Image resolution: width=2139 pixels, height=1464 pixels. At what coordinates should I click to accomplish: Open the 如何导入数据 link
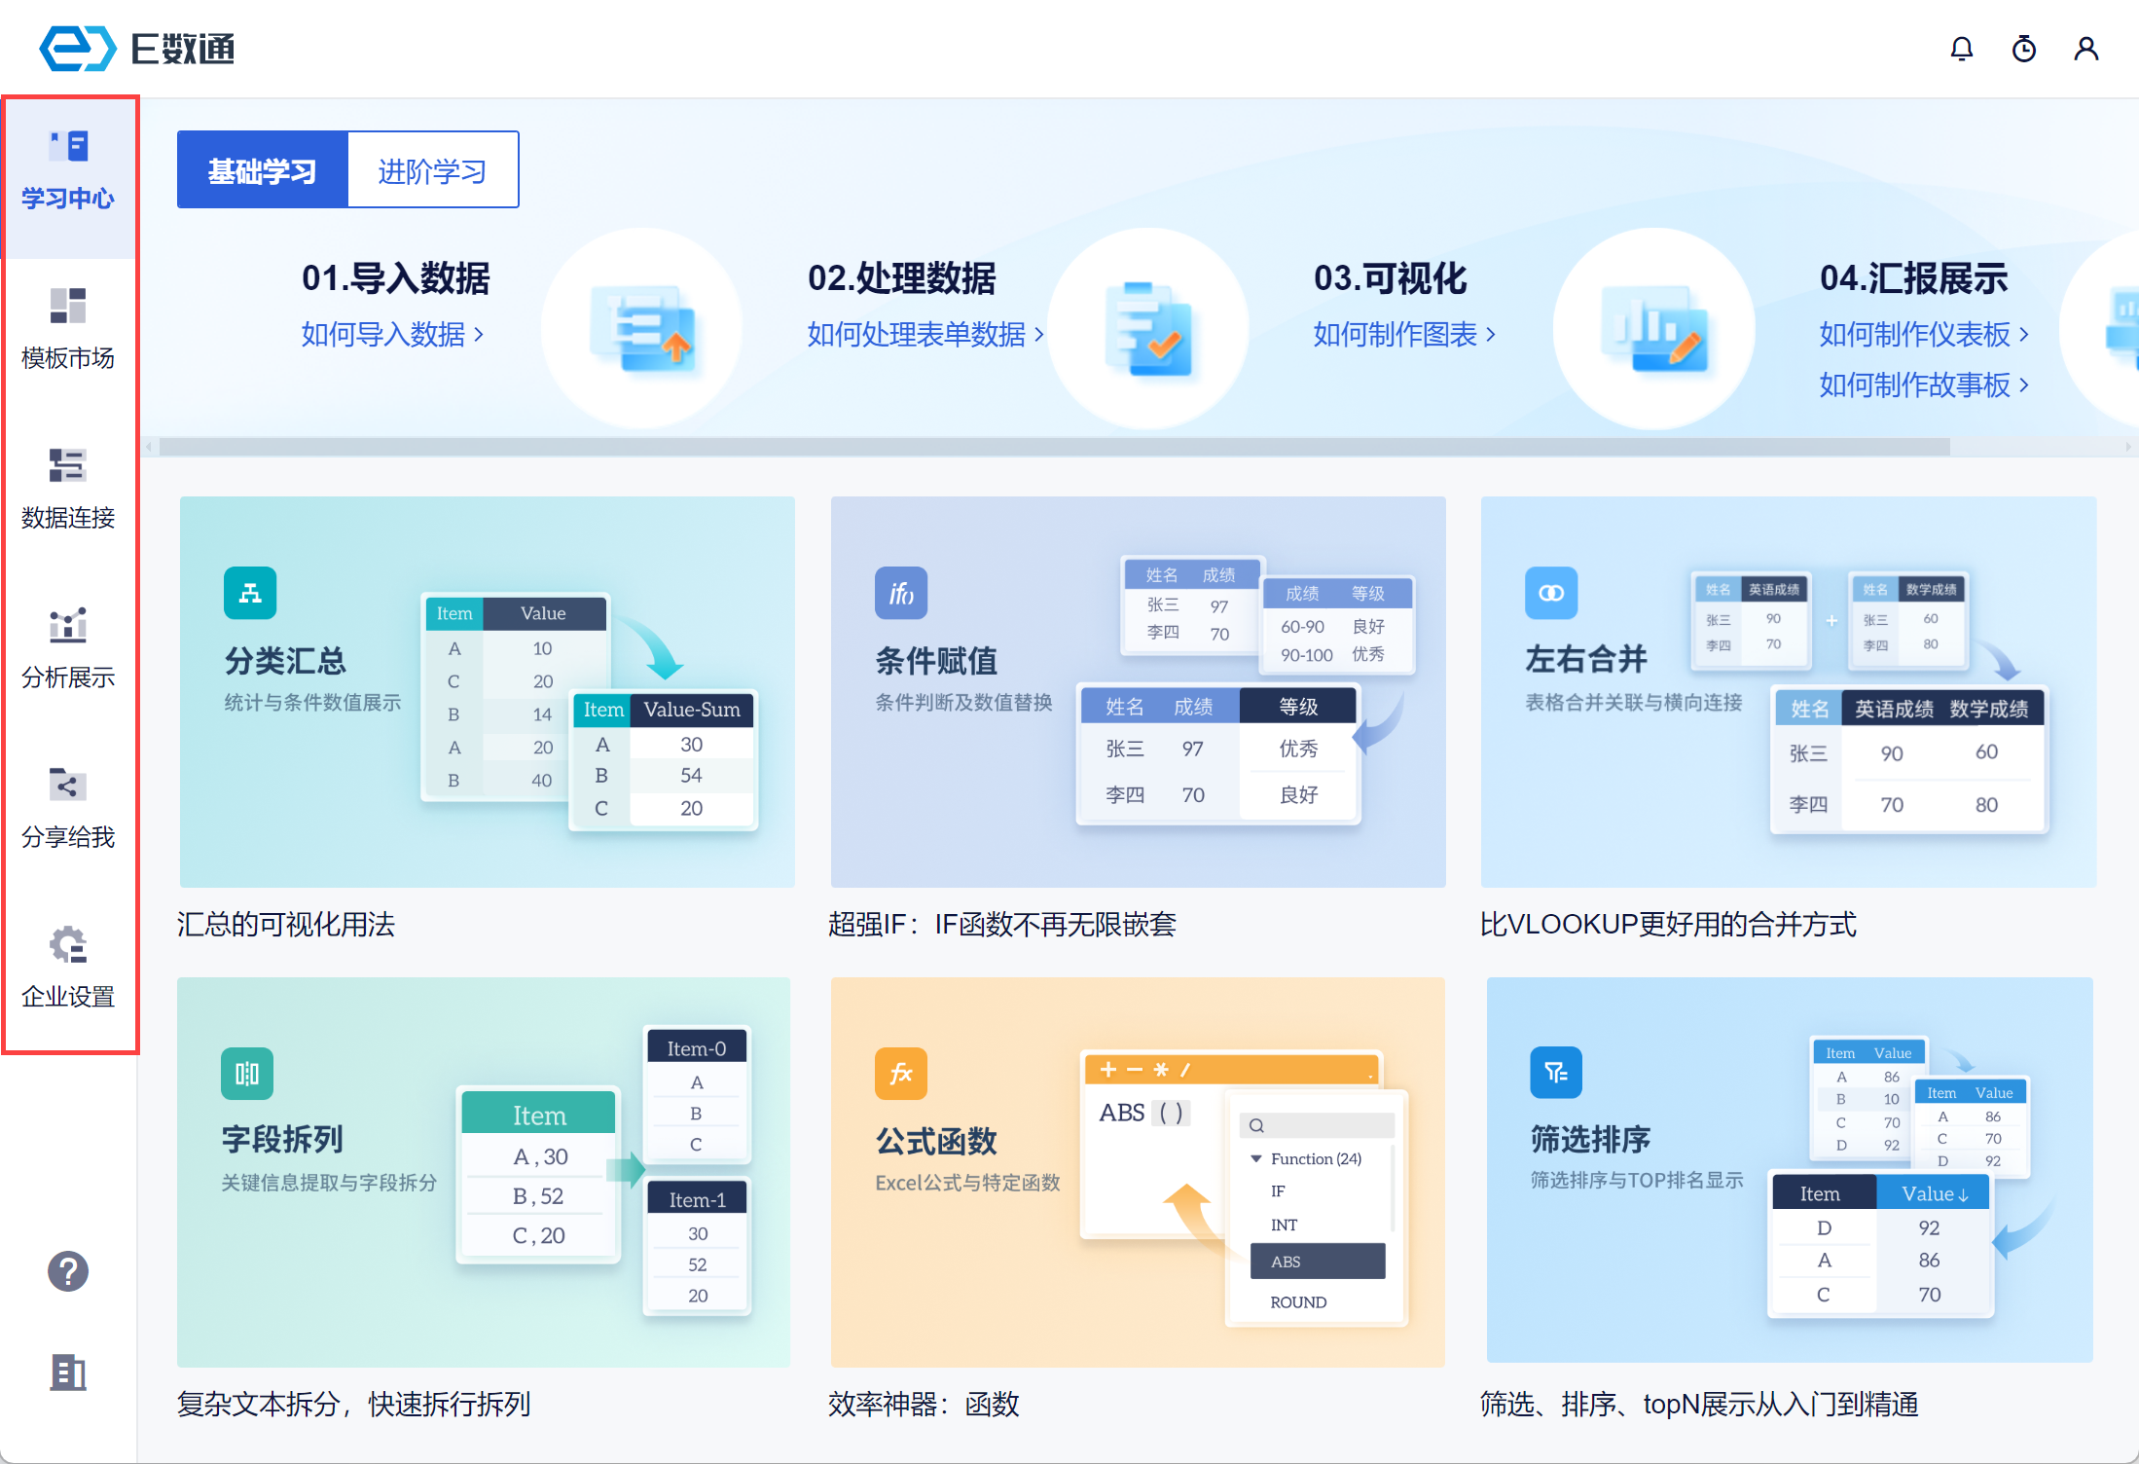click(391, 334)
